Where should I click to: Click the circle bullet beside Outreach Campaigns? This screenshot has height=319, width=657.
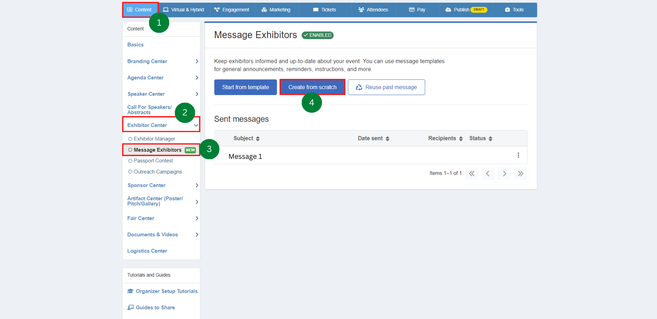click(x=130, y=172)
